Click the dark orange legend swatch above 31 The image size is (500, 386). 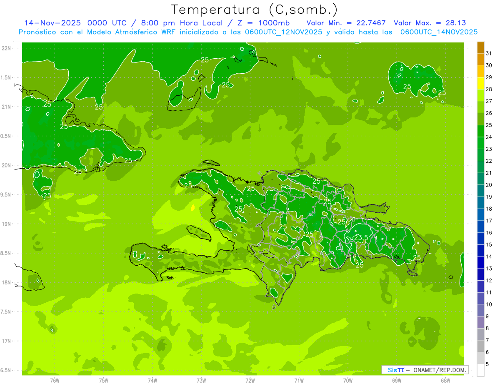click(480, 47)
